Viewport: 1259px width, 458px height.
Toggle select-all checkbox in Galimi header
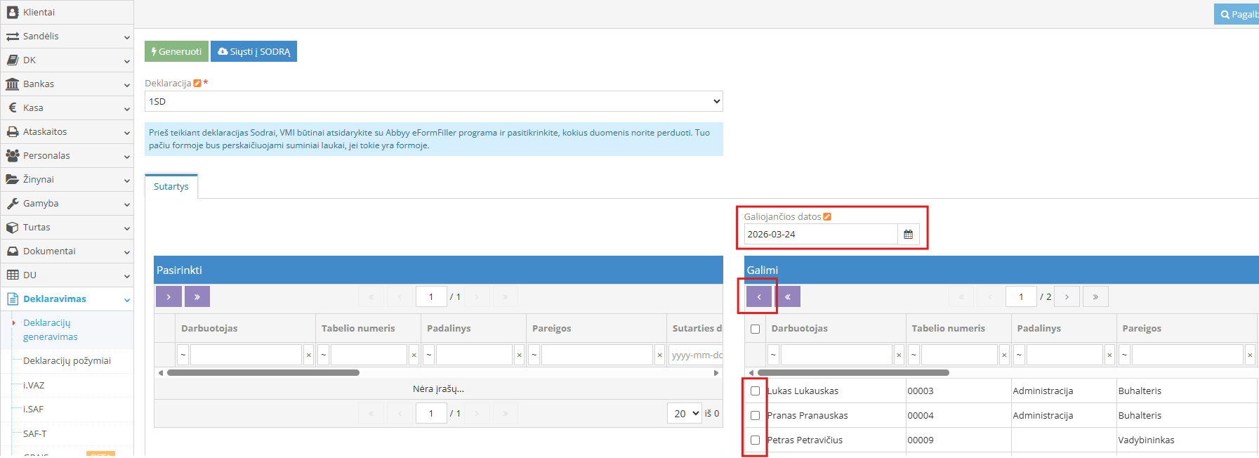click(756, 329)
